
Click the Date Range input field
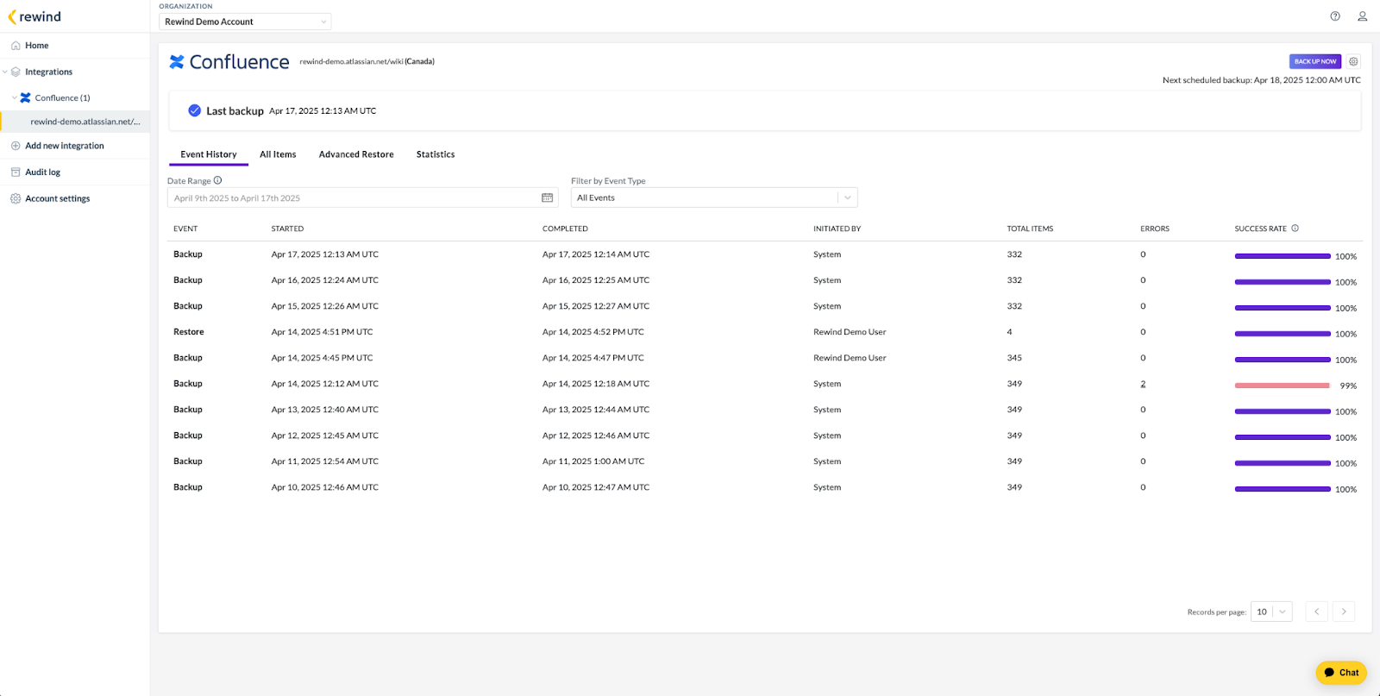coord(362,198)
